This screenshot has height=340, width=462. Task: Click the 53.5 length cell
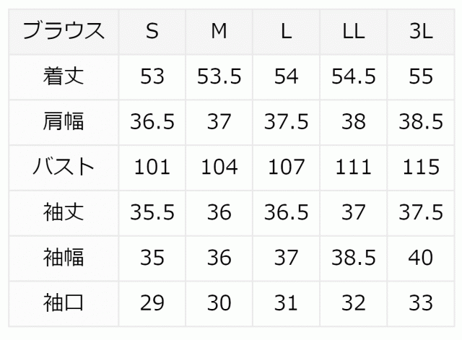(219, 76)
